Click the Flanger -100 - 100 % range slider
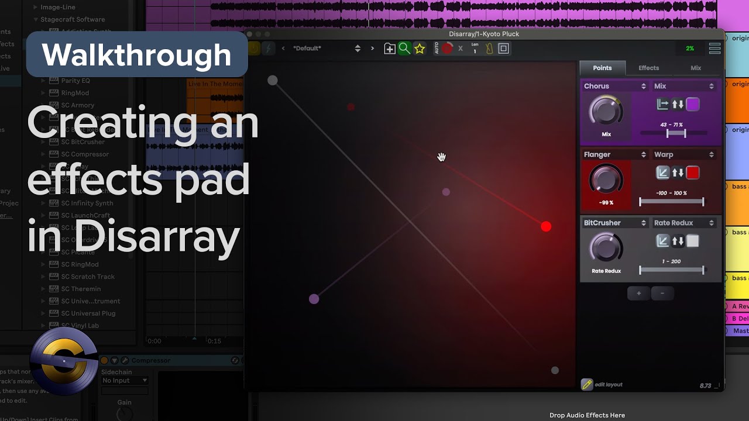The image size is (749, 421). 672,202
